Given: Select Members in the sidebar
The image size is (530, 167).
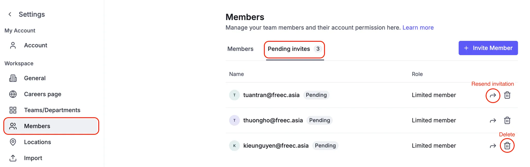Looking at the screenshot, I should pos(51,126).
